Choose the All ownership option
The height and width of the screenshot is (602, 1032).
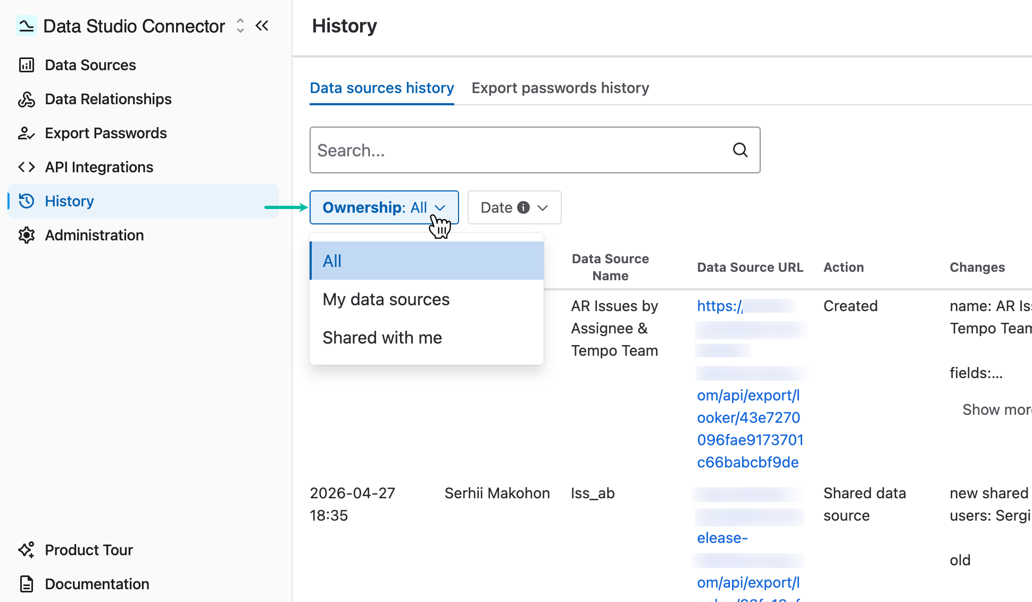pos(427,261)
